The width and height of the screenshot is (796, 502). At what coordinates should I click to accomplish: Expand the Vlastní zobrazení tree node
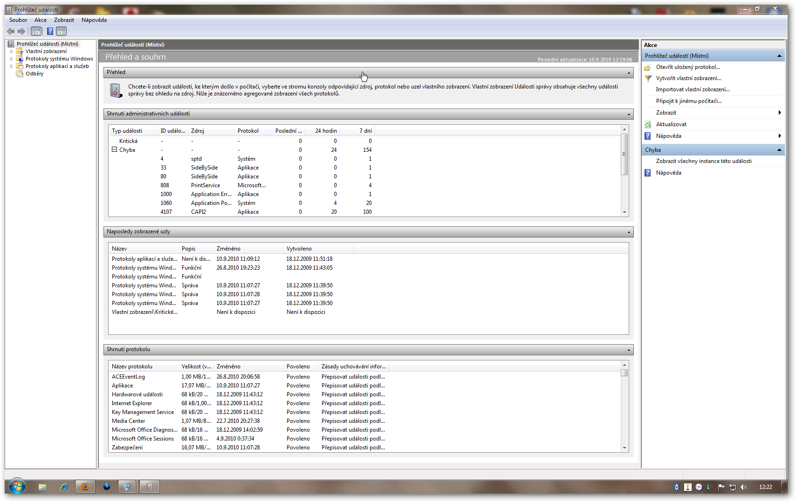click(x=12, y=51)
